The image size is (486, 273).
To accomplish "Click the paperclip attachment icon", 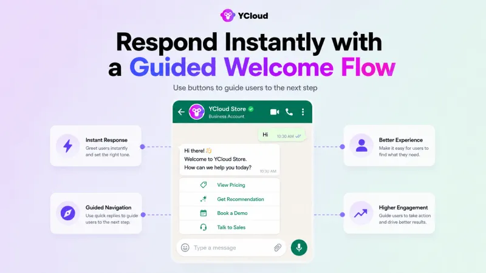I will click(x=278, y=248).
